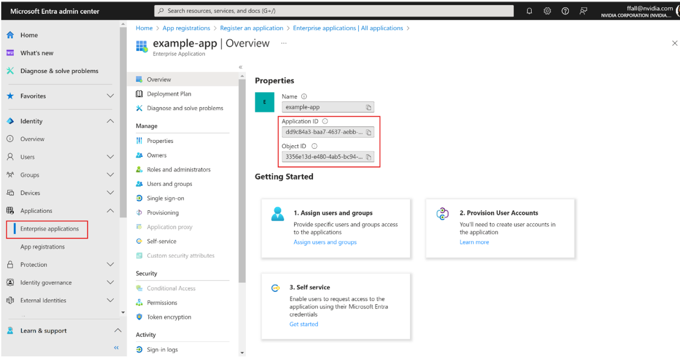Copy the Object ID value

pyautogui.click(x=369, y=157)
